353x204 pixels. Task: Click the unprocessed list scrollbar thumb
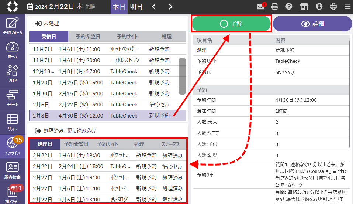click(x=182, y=76)
